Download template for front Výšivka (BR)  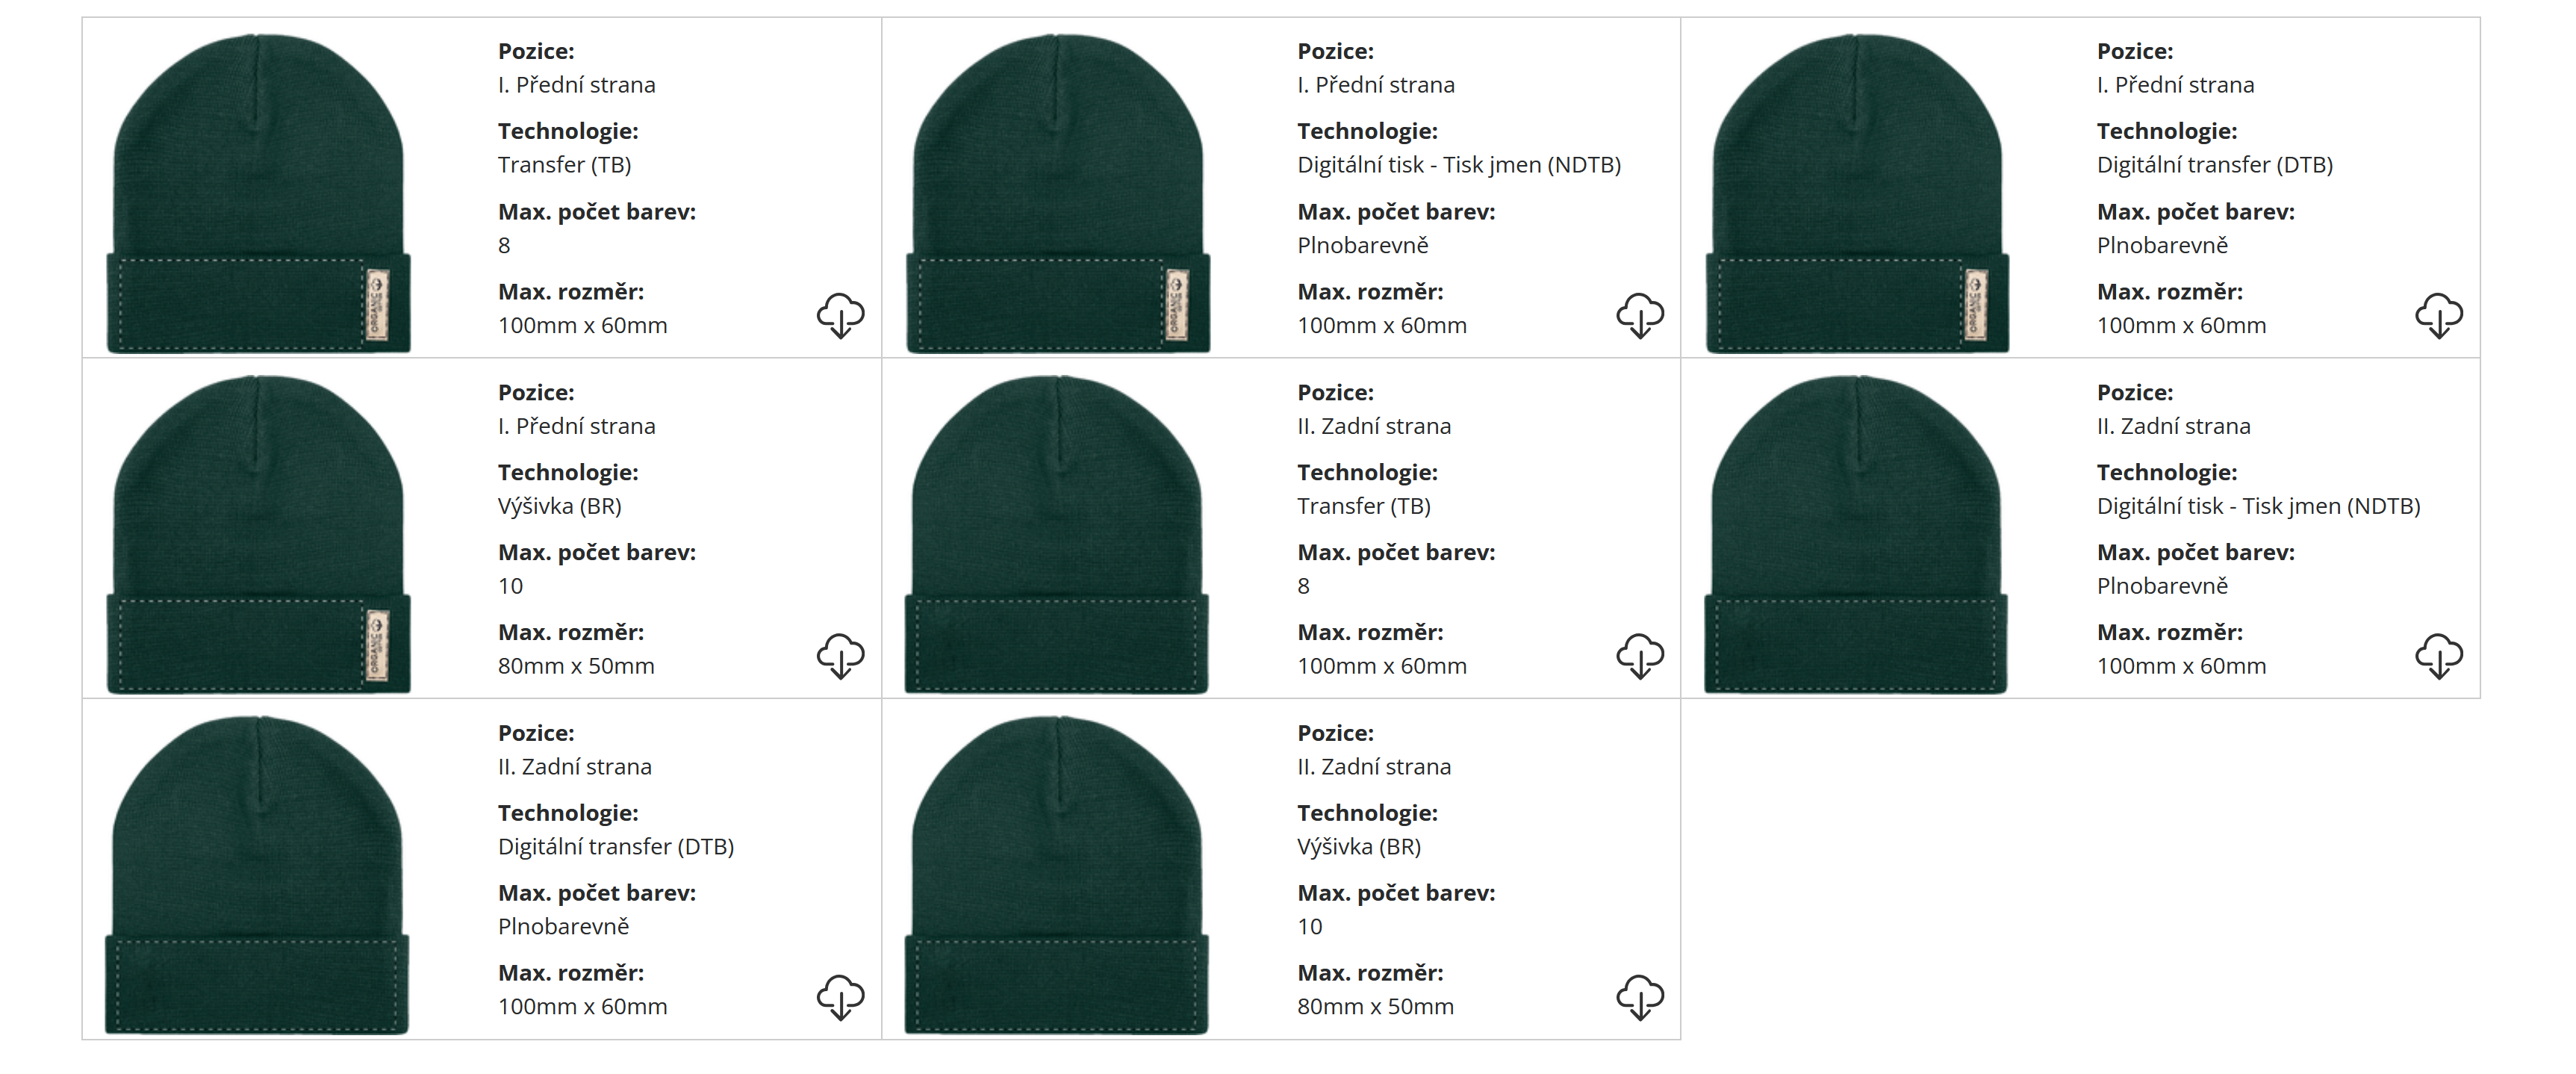point(840,656)
